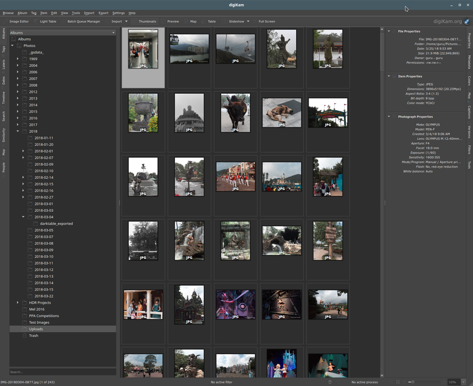Click the icon beside Photograph Properties heading
Image resolution: width=473 pixels, height=386 pixels.
394,116
